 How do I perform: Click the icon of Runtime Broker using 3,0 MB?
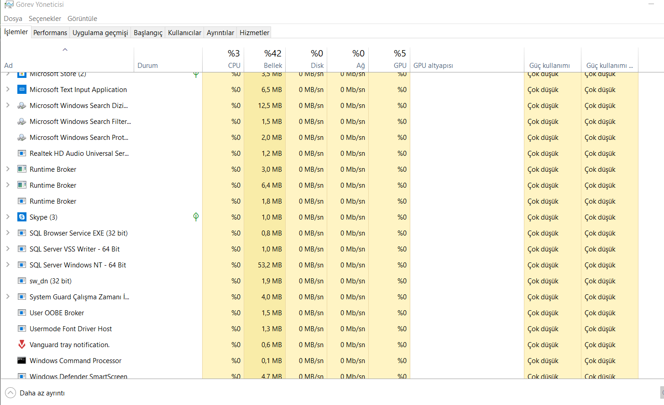[x=21, y=169]
